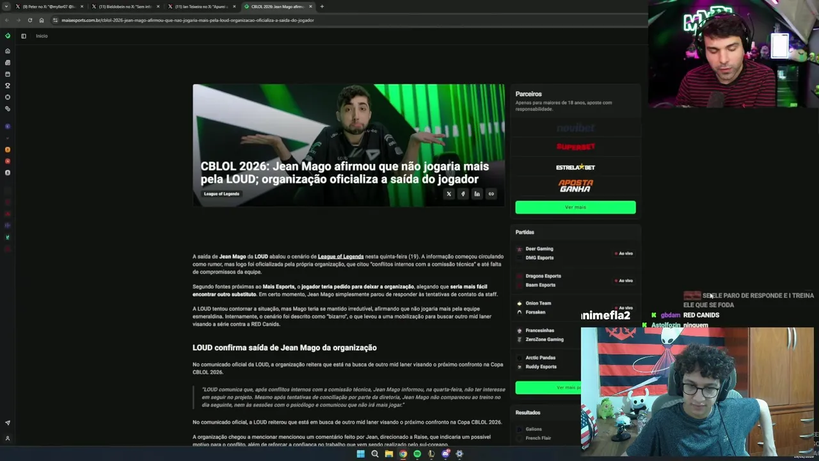
Task: Open Windows taskbar search
Action: pos(374,454)
